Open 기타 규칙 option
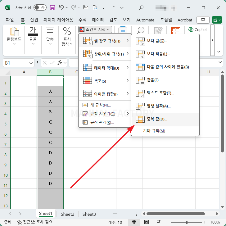Image resolution: width=226 pixels, height=226 pixels. (x=165, y=131)
